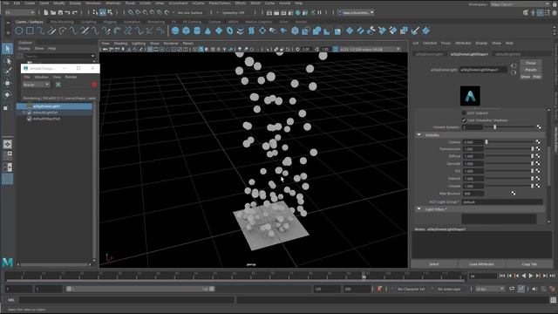Open the viewport Lighting menu
This screenshot has width=558, height=314.
[x=139, y=44]
